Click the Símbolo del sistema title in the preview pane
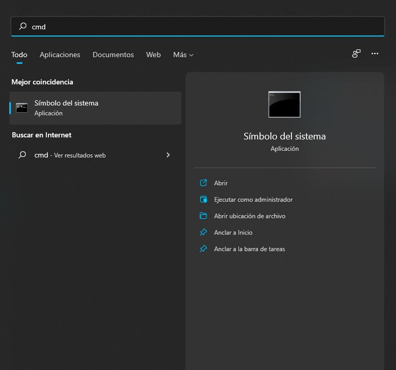 [x=284, y=136]
